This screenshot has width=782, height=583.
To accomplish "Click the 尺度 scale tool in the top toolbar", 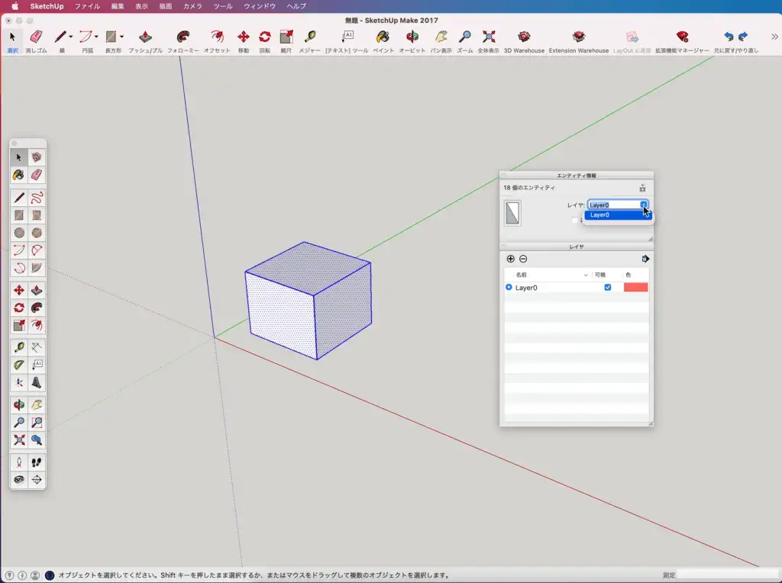I will coord(286,41).
